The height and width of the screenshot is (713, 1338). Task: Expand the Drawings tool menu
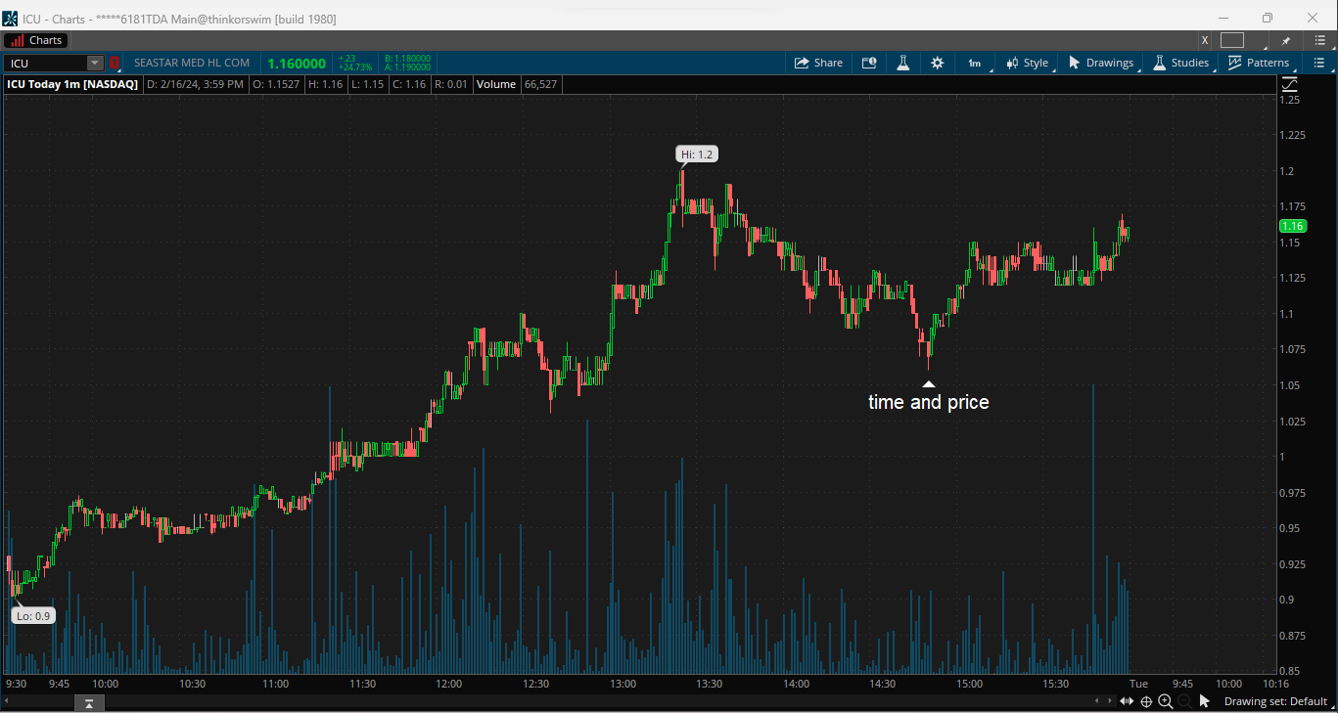tap(1101, 63)
